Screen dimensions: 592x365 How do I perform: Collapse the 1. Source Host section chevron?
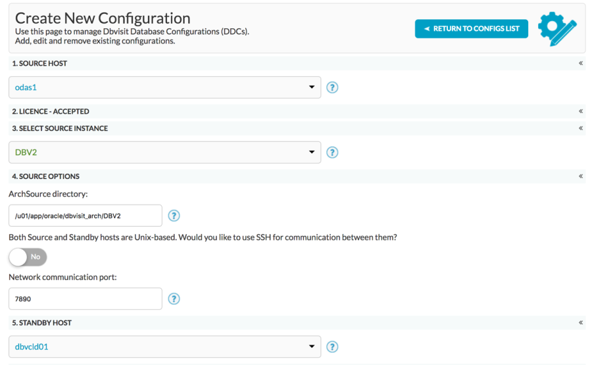click(581, 63)
